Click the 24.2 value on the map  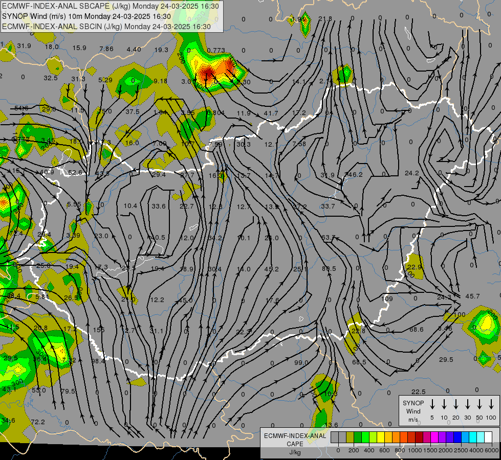[412, 173]
